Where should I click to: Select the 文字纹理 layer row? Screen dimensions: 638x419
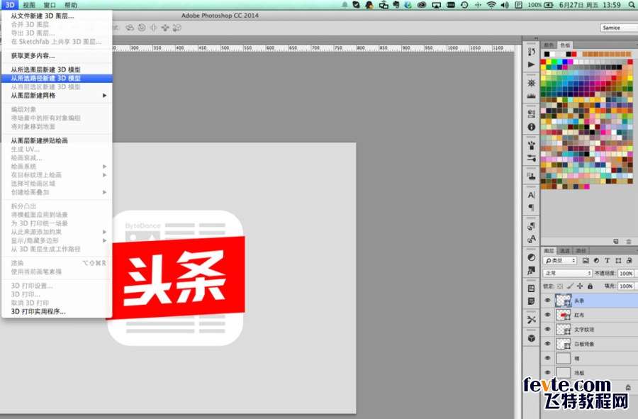pos(589,329)
